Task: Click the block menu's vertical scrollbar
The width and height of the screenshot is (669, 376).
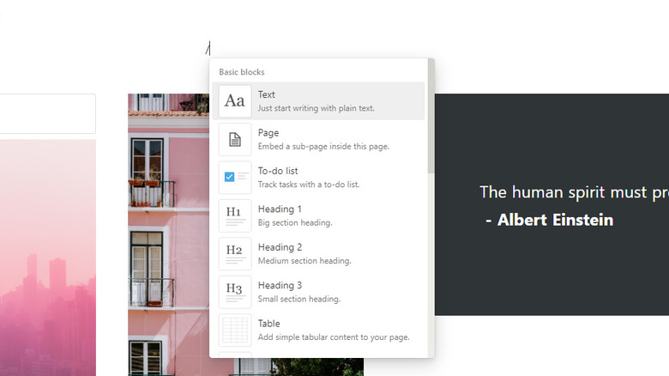Action: (x=431, y=120)
